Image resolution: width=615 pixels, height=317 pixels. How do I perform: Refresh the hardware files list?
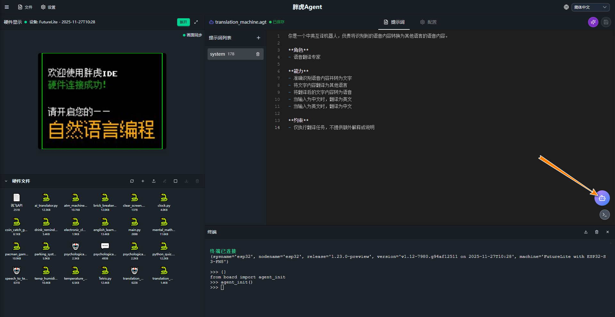pos(132,181)
